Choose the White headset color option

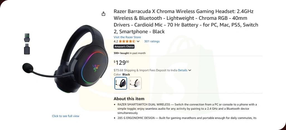135,83
